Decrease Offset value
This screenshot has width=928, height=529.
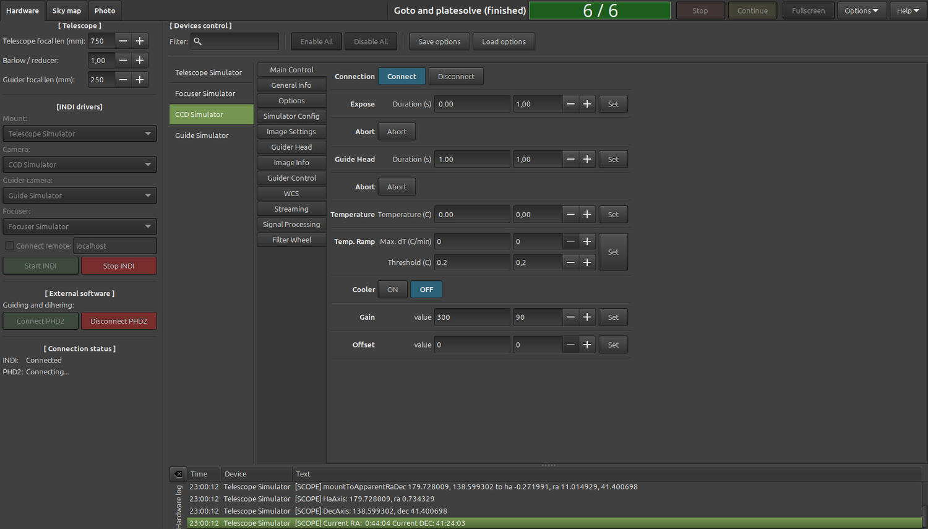(570, 345)
